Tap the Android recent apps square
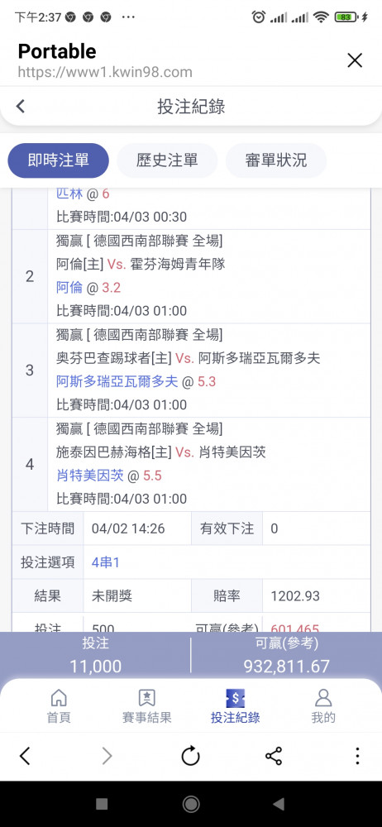The height and width of the screenshot is (827, 382). (102, 804)
